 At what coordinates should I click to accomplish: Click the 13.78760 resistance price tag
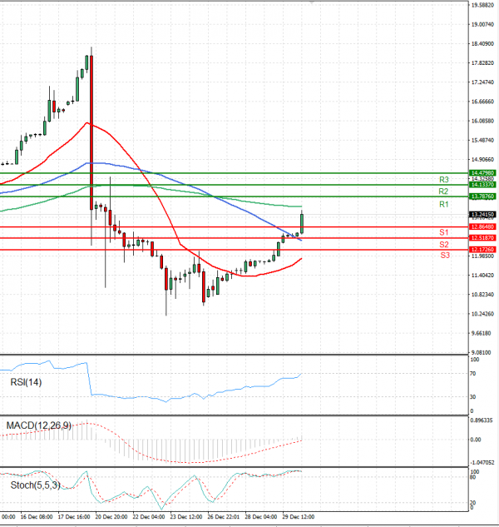click(x=482, y=196)
